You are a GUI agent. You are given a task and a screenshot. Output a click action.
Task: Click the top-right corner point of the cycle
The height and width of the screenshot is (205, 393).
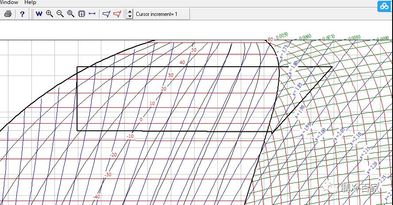332,67
